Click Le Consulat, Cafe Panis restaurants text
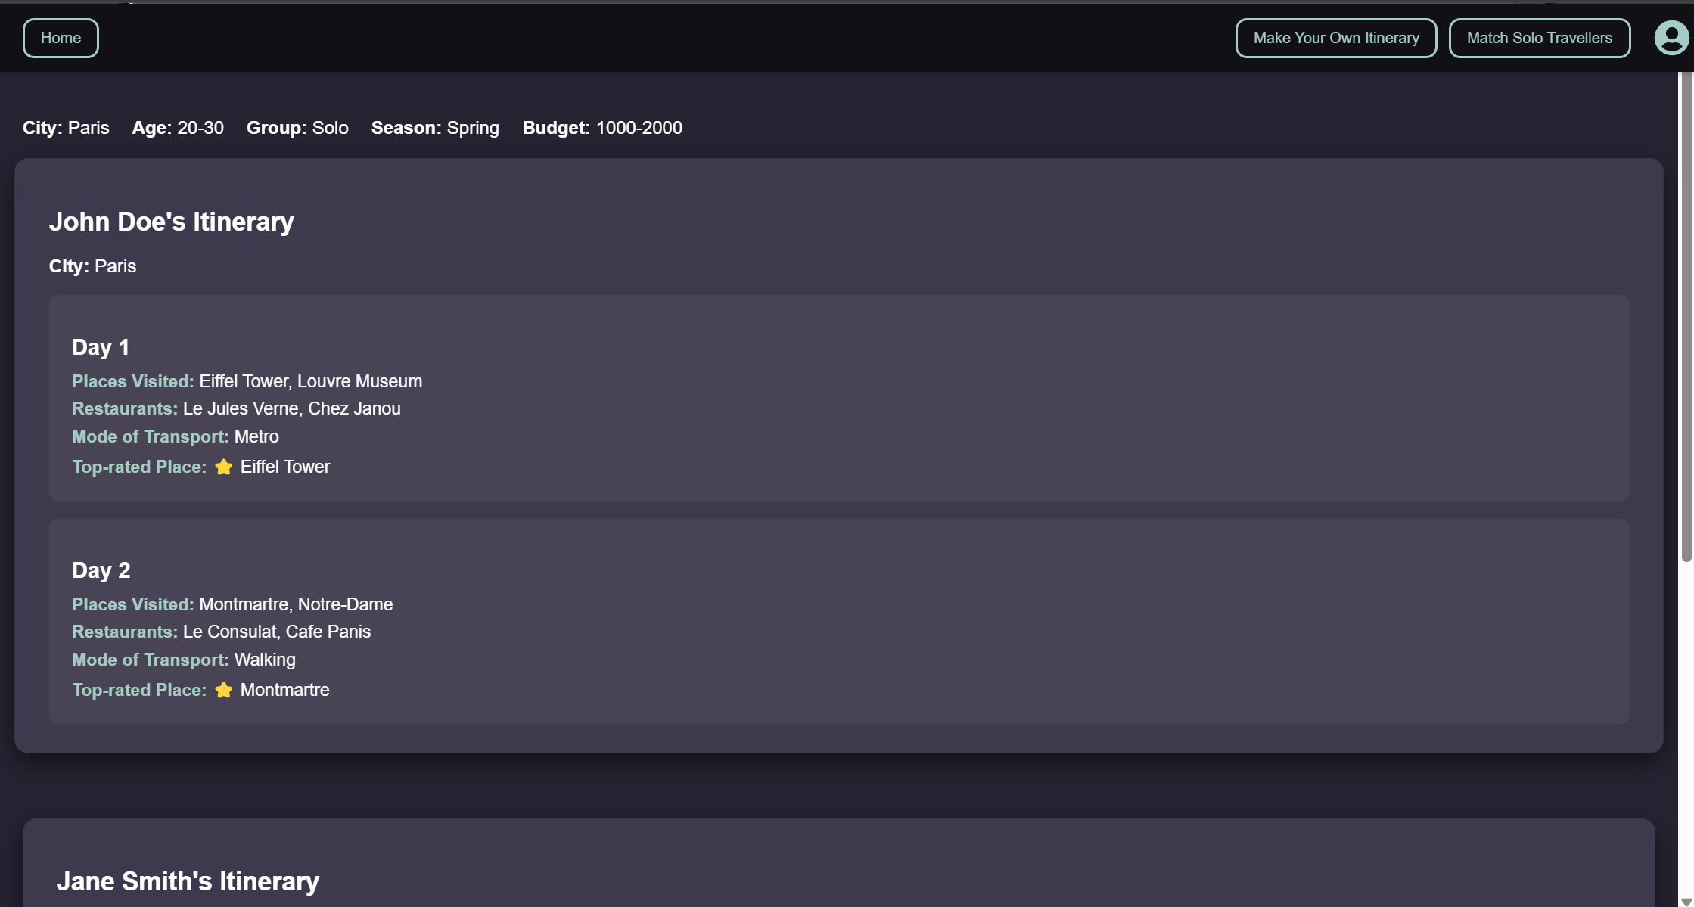The width and height of the screenshot is (1694, 907). pyautogui.click(x=277, y=632)
